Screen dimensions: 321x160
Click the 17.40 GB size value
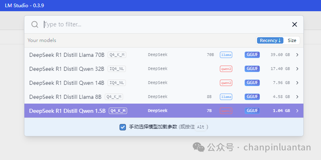[280, 69]
